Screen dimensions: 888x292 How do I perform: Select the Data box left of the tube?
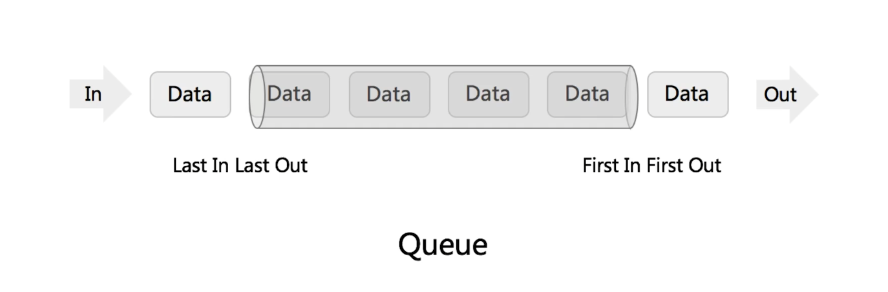click(190, 94)
